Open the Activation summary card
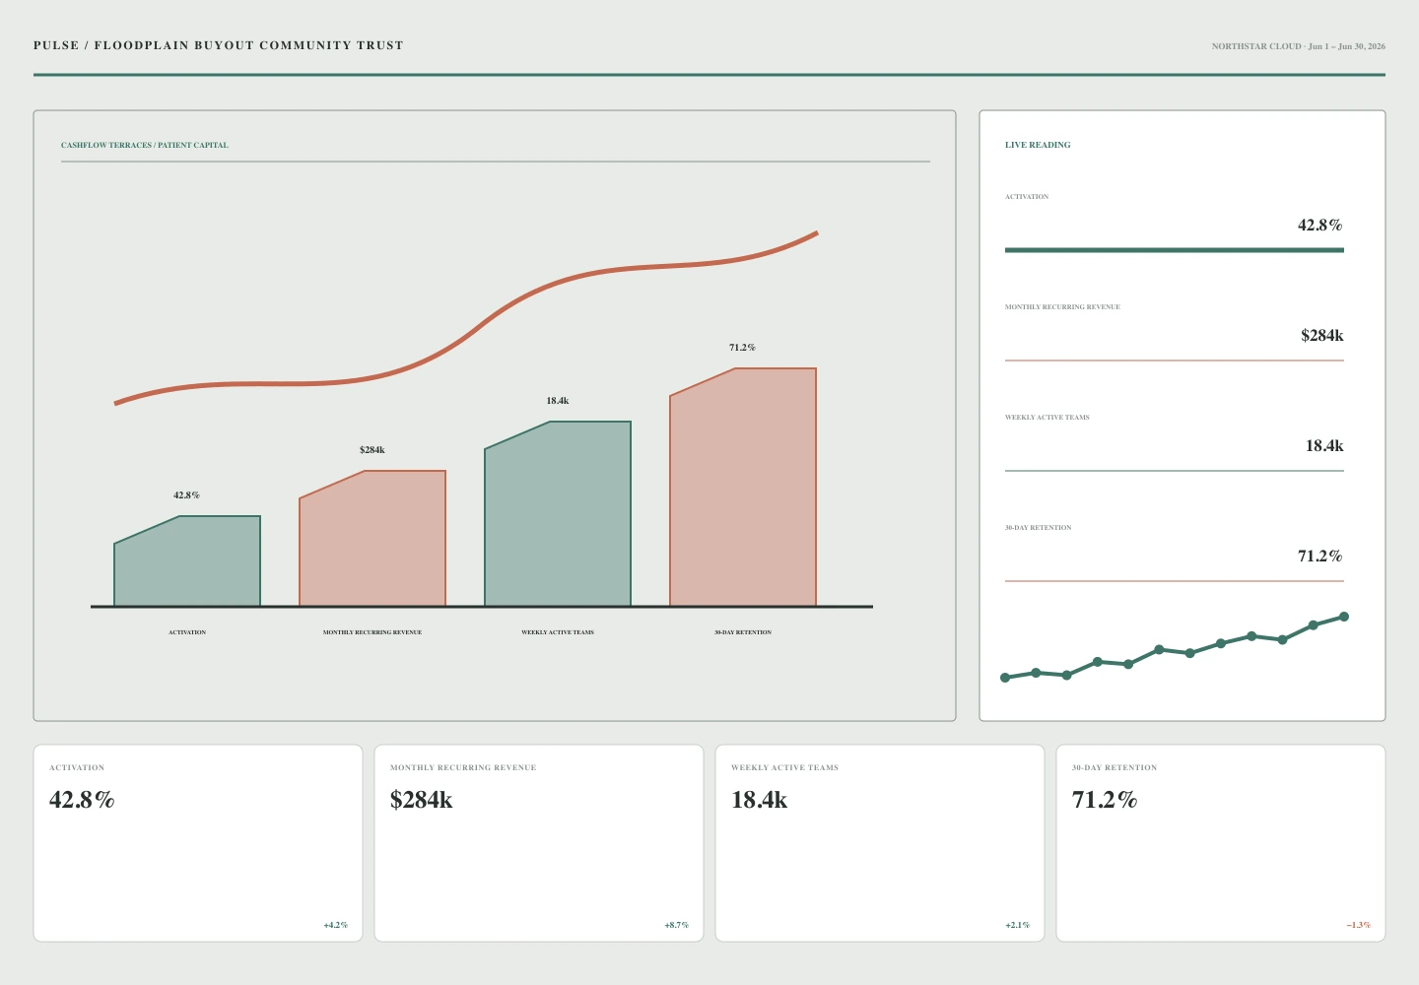The width and height of the screenshot is (1419, 985). [x=198, y=843]
